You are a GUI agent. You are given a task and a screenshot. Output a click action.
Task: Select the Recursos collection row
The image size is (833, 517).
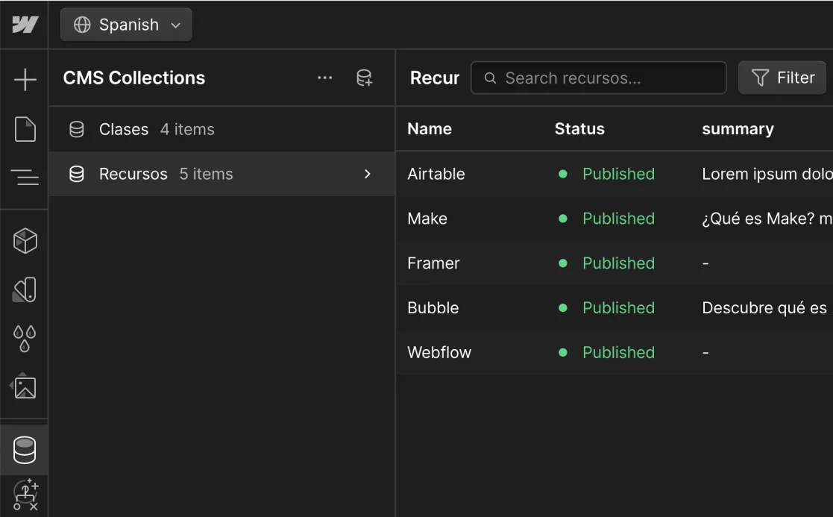pyautogui.click(x=221, y=174)
